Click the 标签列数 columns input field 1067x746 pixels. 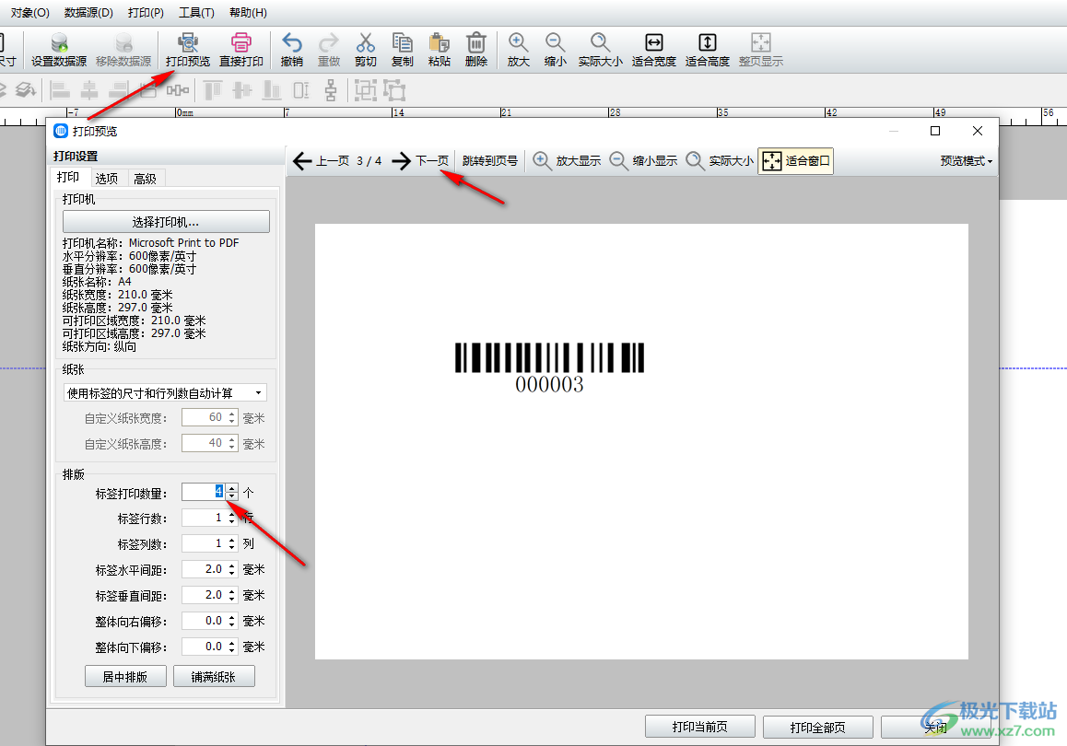pos(205,543)
